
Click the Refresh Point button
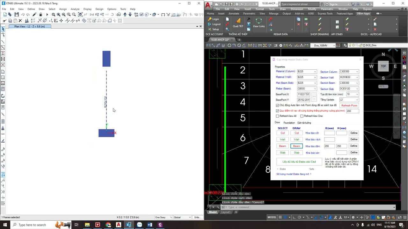pyautogui.click(x=349, y=105)
